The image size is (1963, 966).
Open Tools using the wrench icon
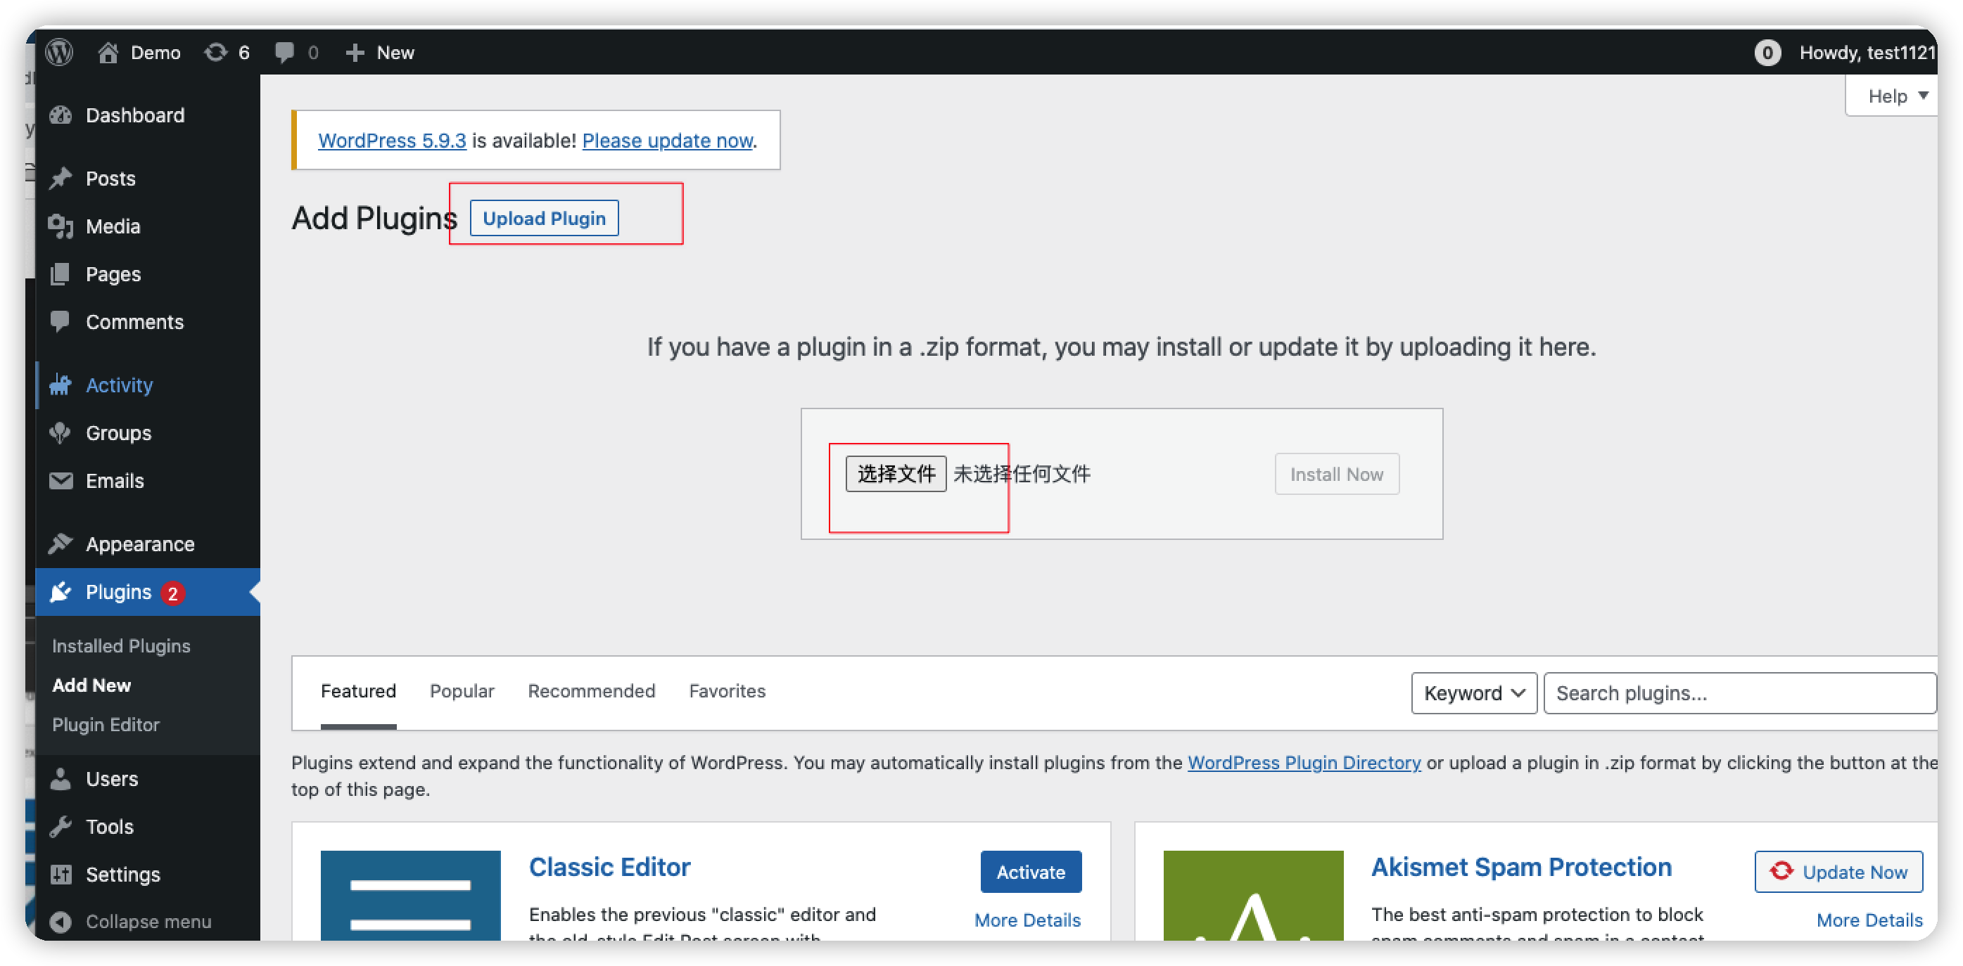coord(61,826)
